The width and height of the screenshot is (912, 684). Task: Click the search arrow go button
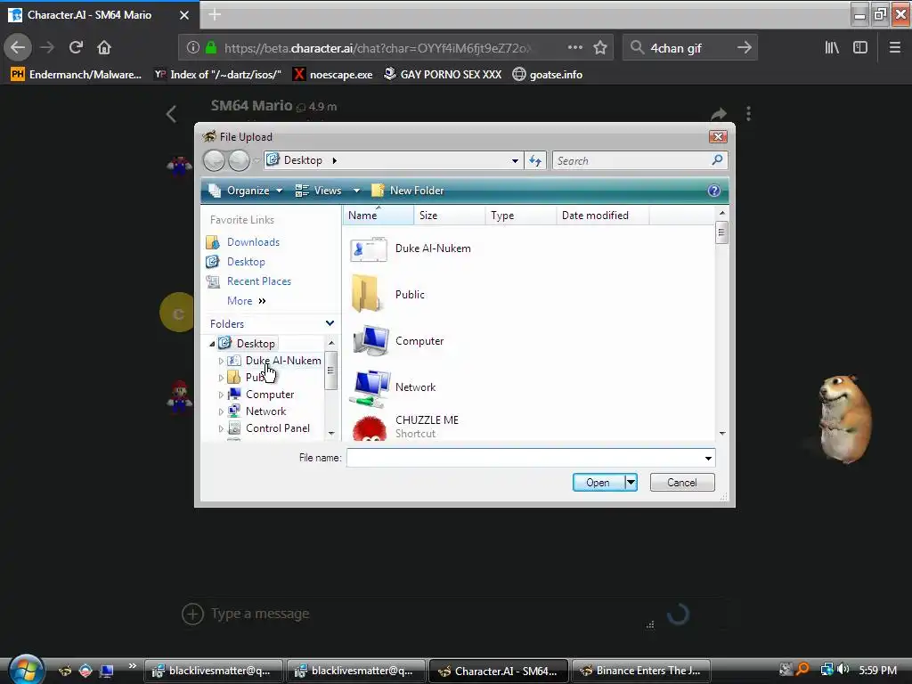(x=744, y=48)
